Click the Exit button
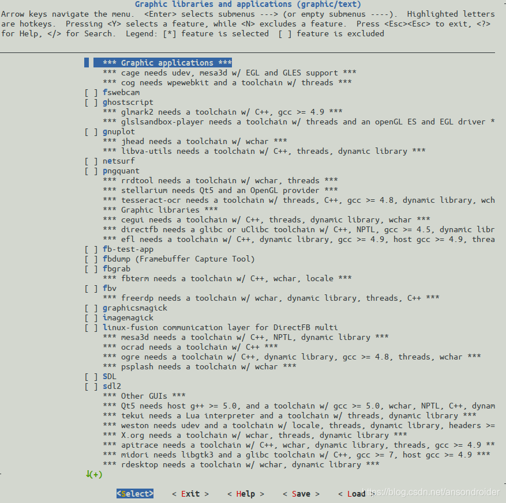The height and width of the screenshot is (503, 506). point(190,494)
